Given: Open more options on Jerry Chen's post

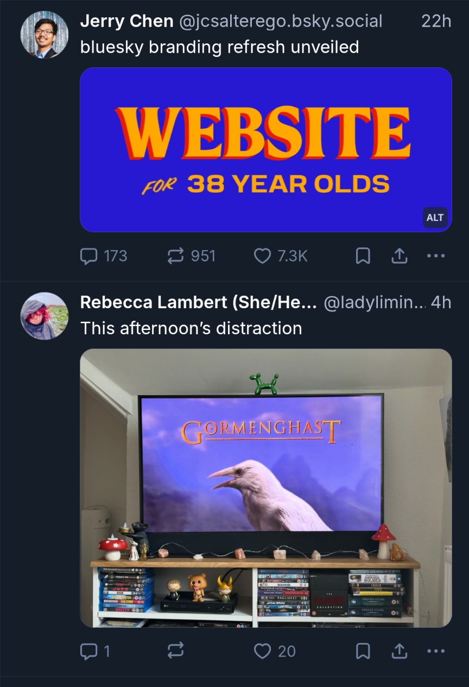Looking at the screenshot, I should [x=436, y=256].
